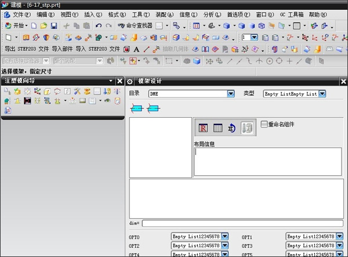The width and height of the screenshot is (348, 257).
Task: Close the 注塑模向导 toolbar panel
Action: (119, 82)
